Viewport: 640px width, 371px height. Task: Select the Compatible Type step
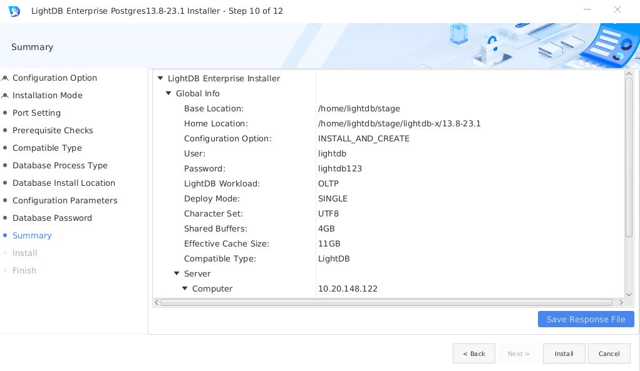tap(47, 148)
